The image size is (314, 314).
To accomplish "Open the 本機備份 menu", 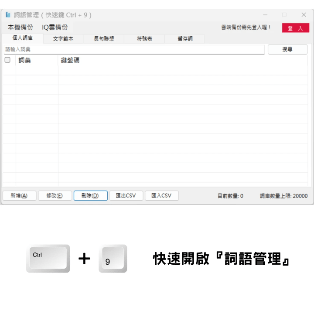I will tap(20, 27).
